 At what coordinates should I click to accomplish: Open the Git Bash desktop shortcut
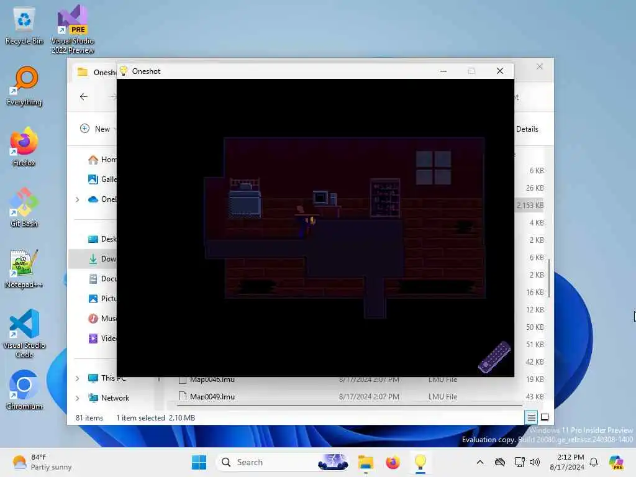coord(24,207)
